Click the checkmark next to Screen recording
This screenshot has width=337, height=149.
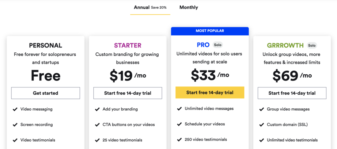(15, 125)
